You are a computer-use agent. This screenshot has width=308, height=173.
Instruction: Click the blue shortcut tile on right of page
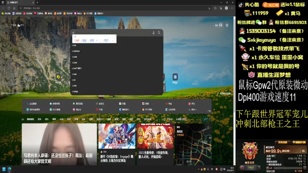coord(175,77)
